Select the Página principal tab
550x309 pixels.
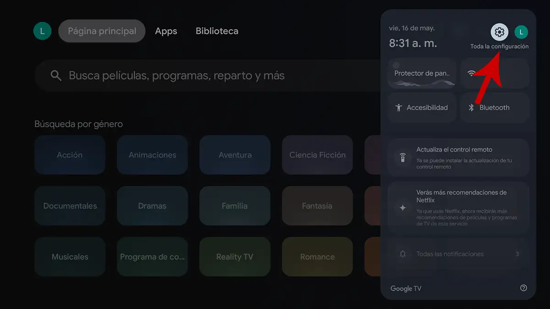(x=102, y=31)
